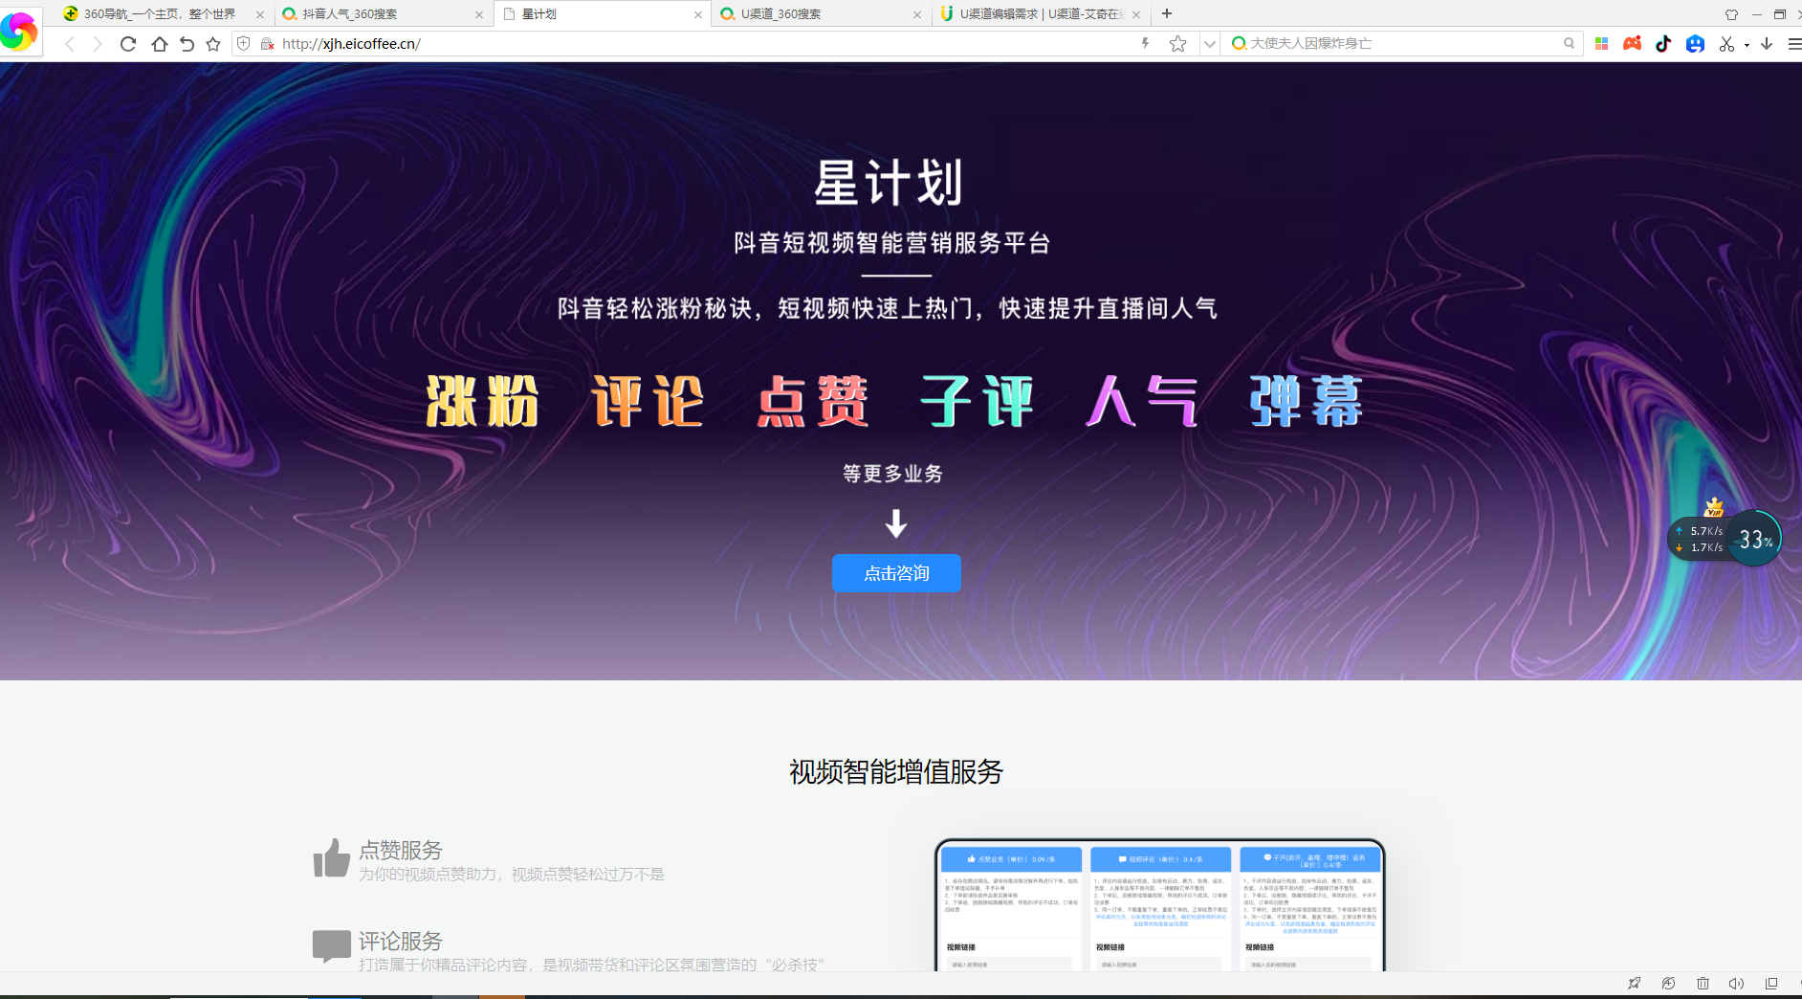Reload the current page
Viewport: 1802px width, 999px height.
click(128, 44)
